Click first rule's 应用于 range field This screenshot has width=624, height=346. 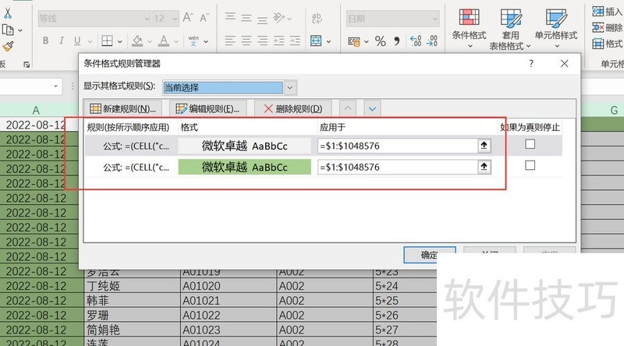click(x=396, y=145)
